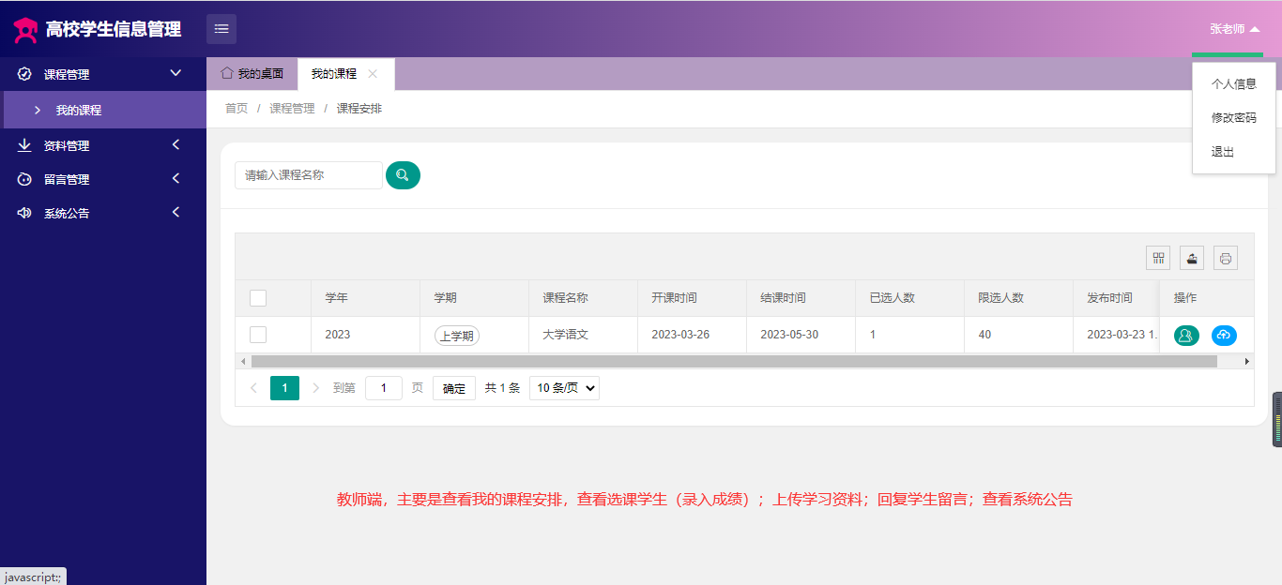Click the 资料管理 download icon
This screenshot has width=1282, height=585.
point(24,145)
